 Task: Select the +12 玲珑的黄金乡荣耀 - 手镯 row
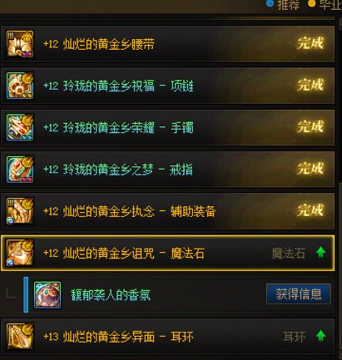point(167,127)
